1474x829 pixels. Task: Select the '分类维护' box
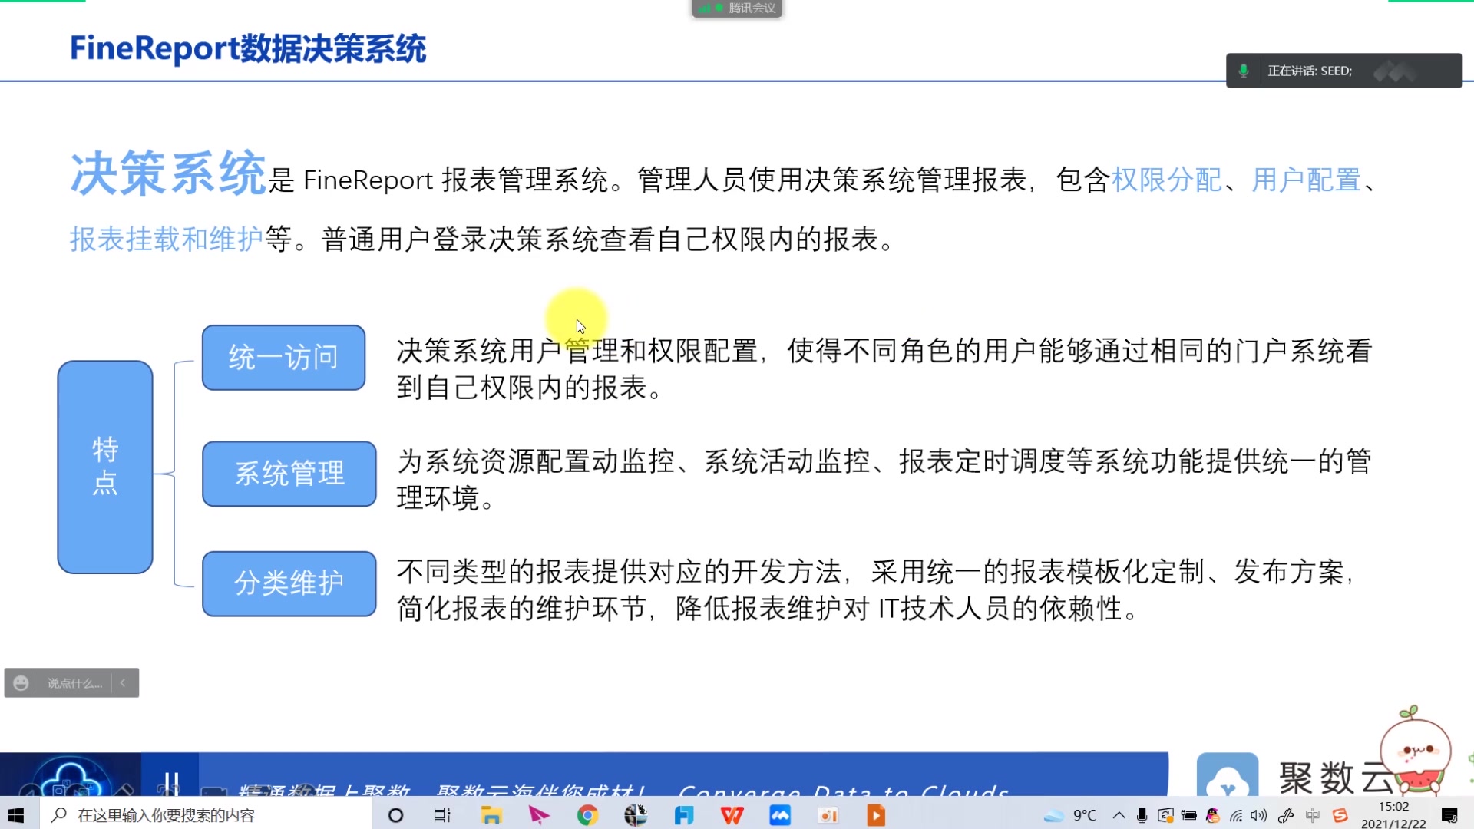pos(289,583)
